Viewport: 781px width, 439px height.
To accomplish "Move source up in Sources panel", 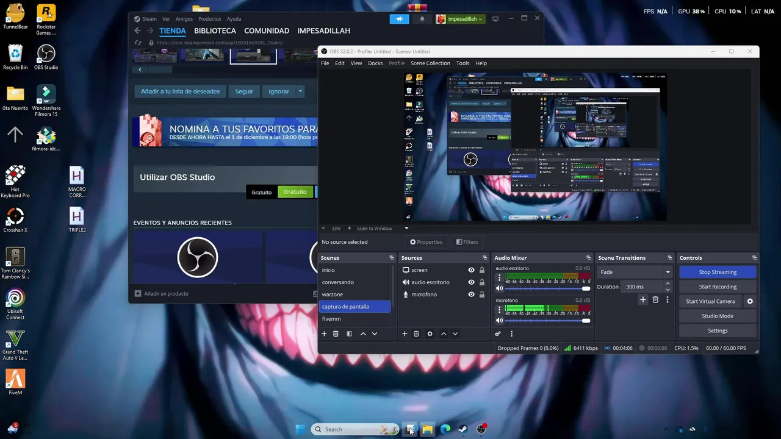I will (444, 334).
